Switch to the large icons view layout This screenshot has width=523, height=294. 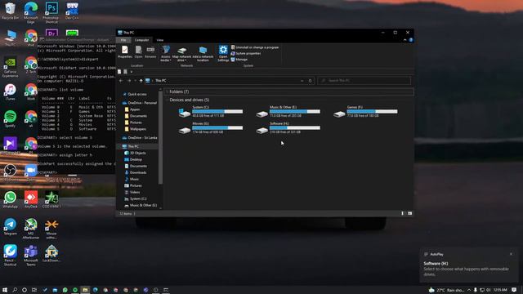(409, 213)
